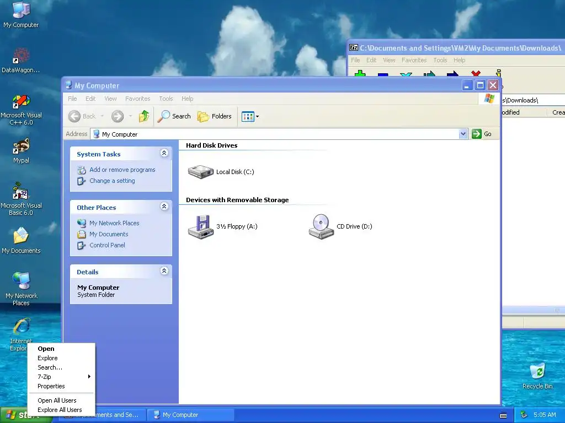Click Add or remove programs link
The width and height of the screenshot is (565, 423).
[122, 170]
